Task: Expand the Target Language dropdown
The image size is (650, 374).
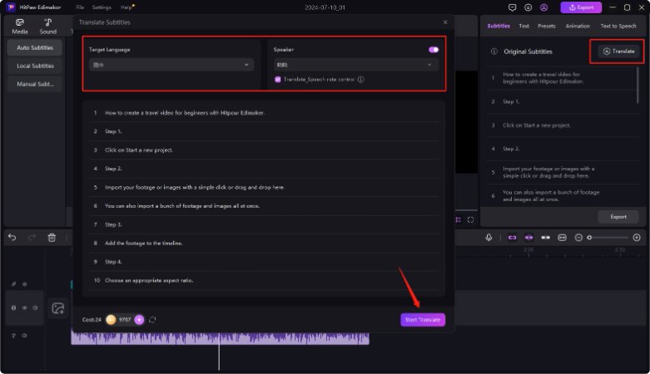Action: click(x=171, y=64)
